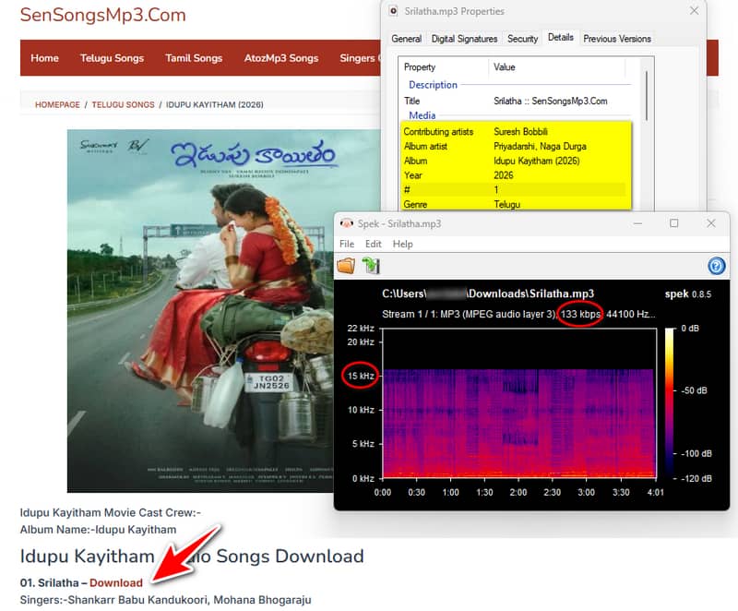738x611 pixels.
Task: Open Singers navigation link
Action: point(360,58)
